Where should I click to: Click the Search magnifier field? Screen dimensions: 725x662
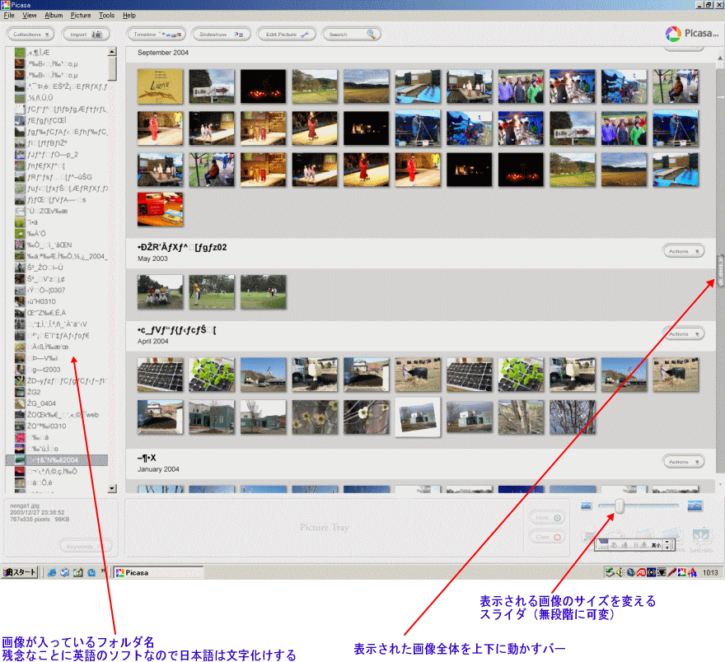click(352, 35)
